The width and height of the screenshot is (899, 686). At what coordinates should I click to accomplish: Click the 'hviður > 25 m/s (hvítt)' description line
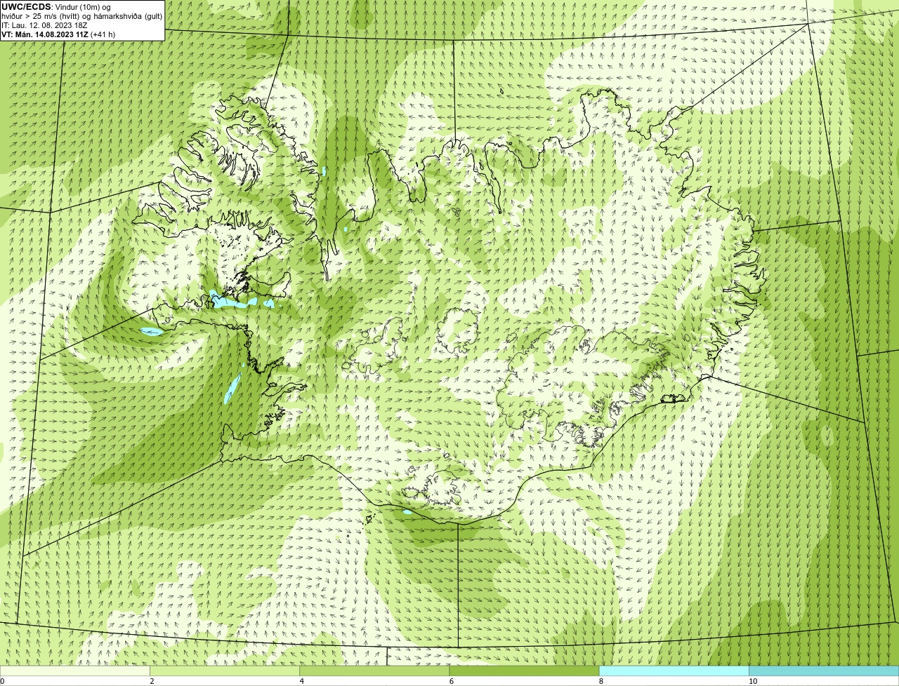point(82,16)
